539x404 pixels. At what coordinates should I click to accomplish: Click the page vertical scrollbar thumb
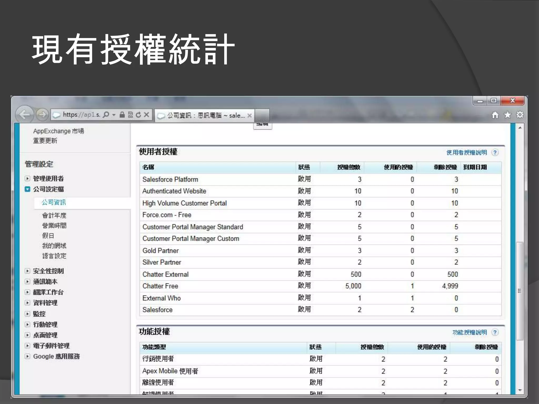point(520,291)
